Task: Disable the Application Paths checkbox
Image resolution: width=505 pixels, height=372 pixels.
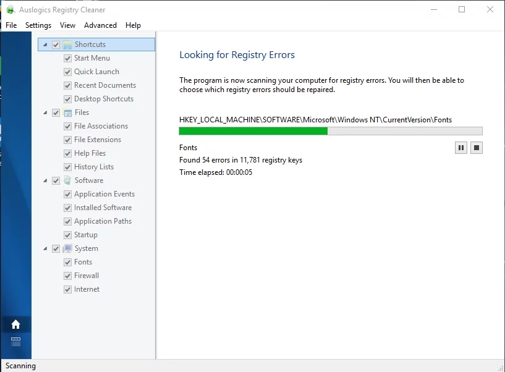Action: point(67,221)
